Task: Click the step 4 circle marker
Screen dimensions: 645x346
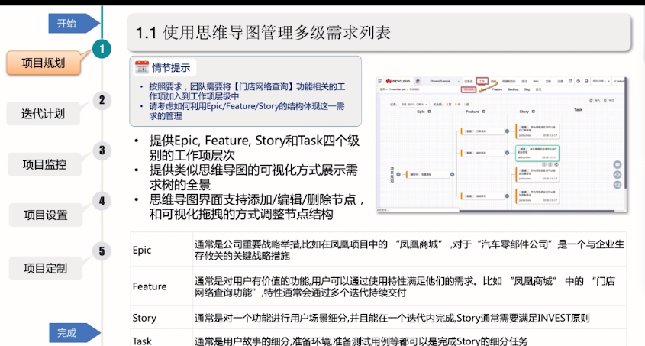Action: [102, 201]
